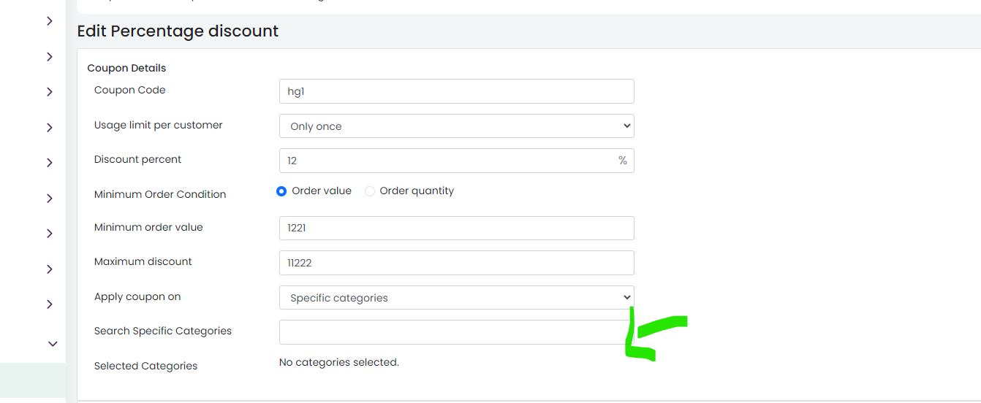Click the Order quantity label text
The image size is (981, 403).
pyautogui.click(x=417, y=191)
